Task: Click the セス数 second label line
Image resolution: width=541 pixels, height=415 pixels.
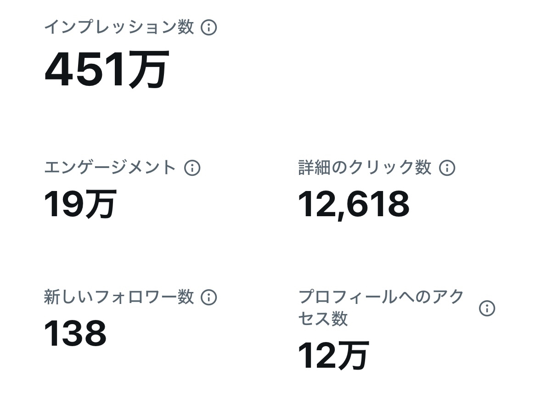Action: click(323, 319)
